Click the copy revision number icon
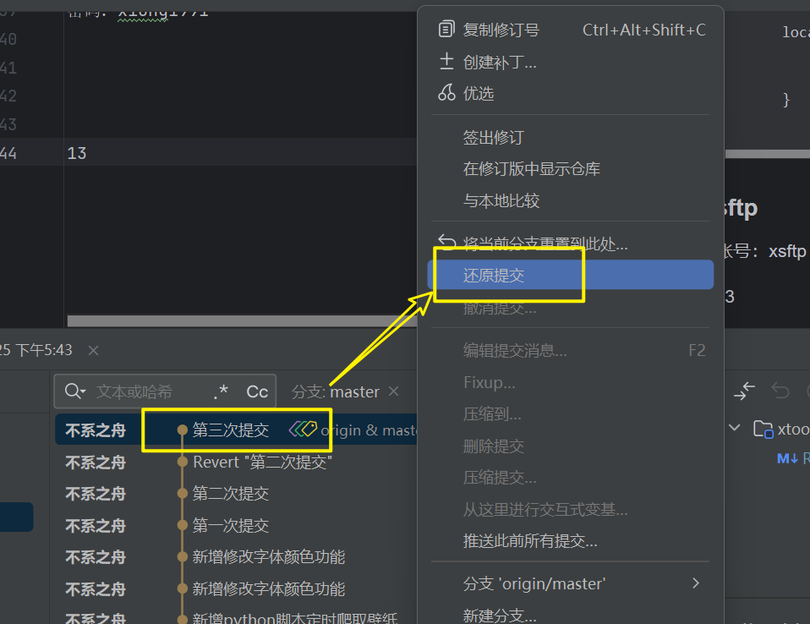The image size is (810, 624). 446,30
